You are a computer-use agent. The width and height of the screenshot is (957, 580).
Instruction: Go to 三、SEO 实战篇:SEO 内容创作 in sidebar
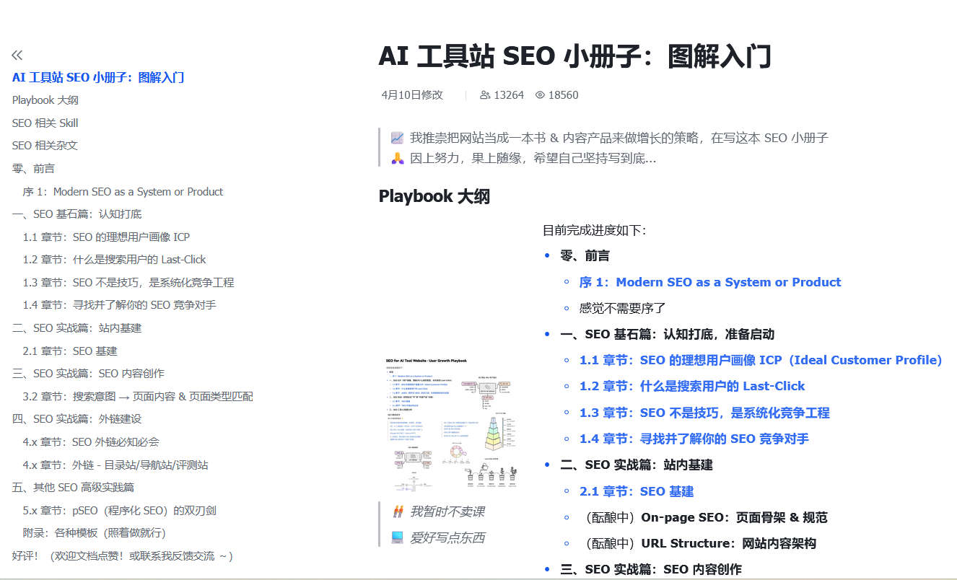[88, 374]
